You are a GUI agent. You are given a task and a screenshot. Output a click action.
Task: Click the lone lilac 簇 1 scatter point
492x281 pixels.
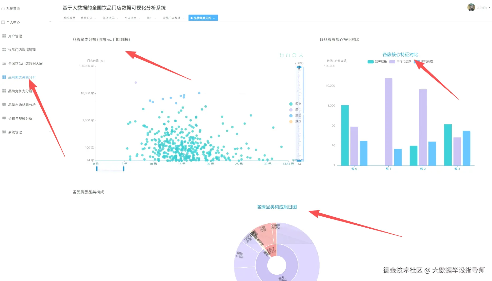(x=136, y=83)
